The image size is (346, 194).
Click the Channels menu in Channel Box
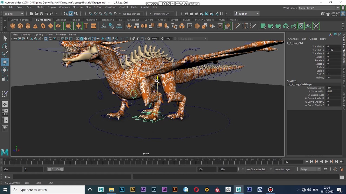(293, 39)
